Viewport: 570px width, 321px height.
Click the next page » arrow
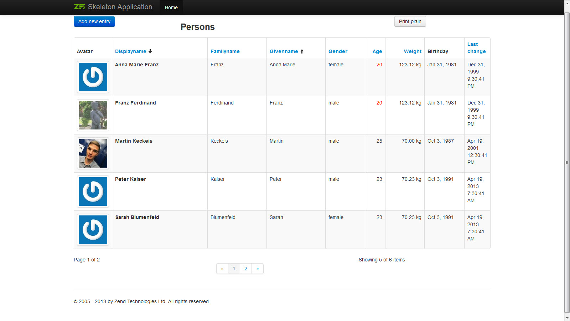(x=258, y=269)
